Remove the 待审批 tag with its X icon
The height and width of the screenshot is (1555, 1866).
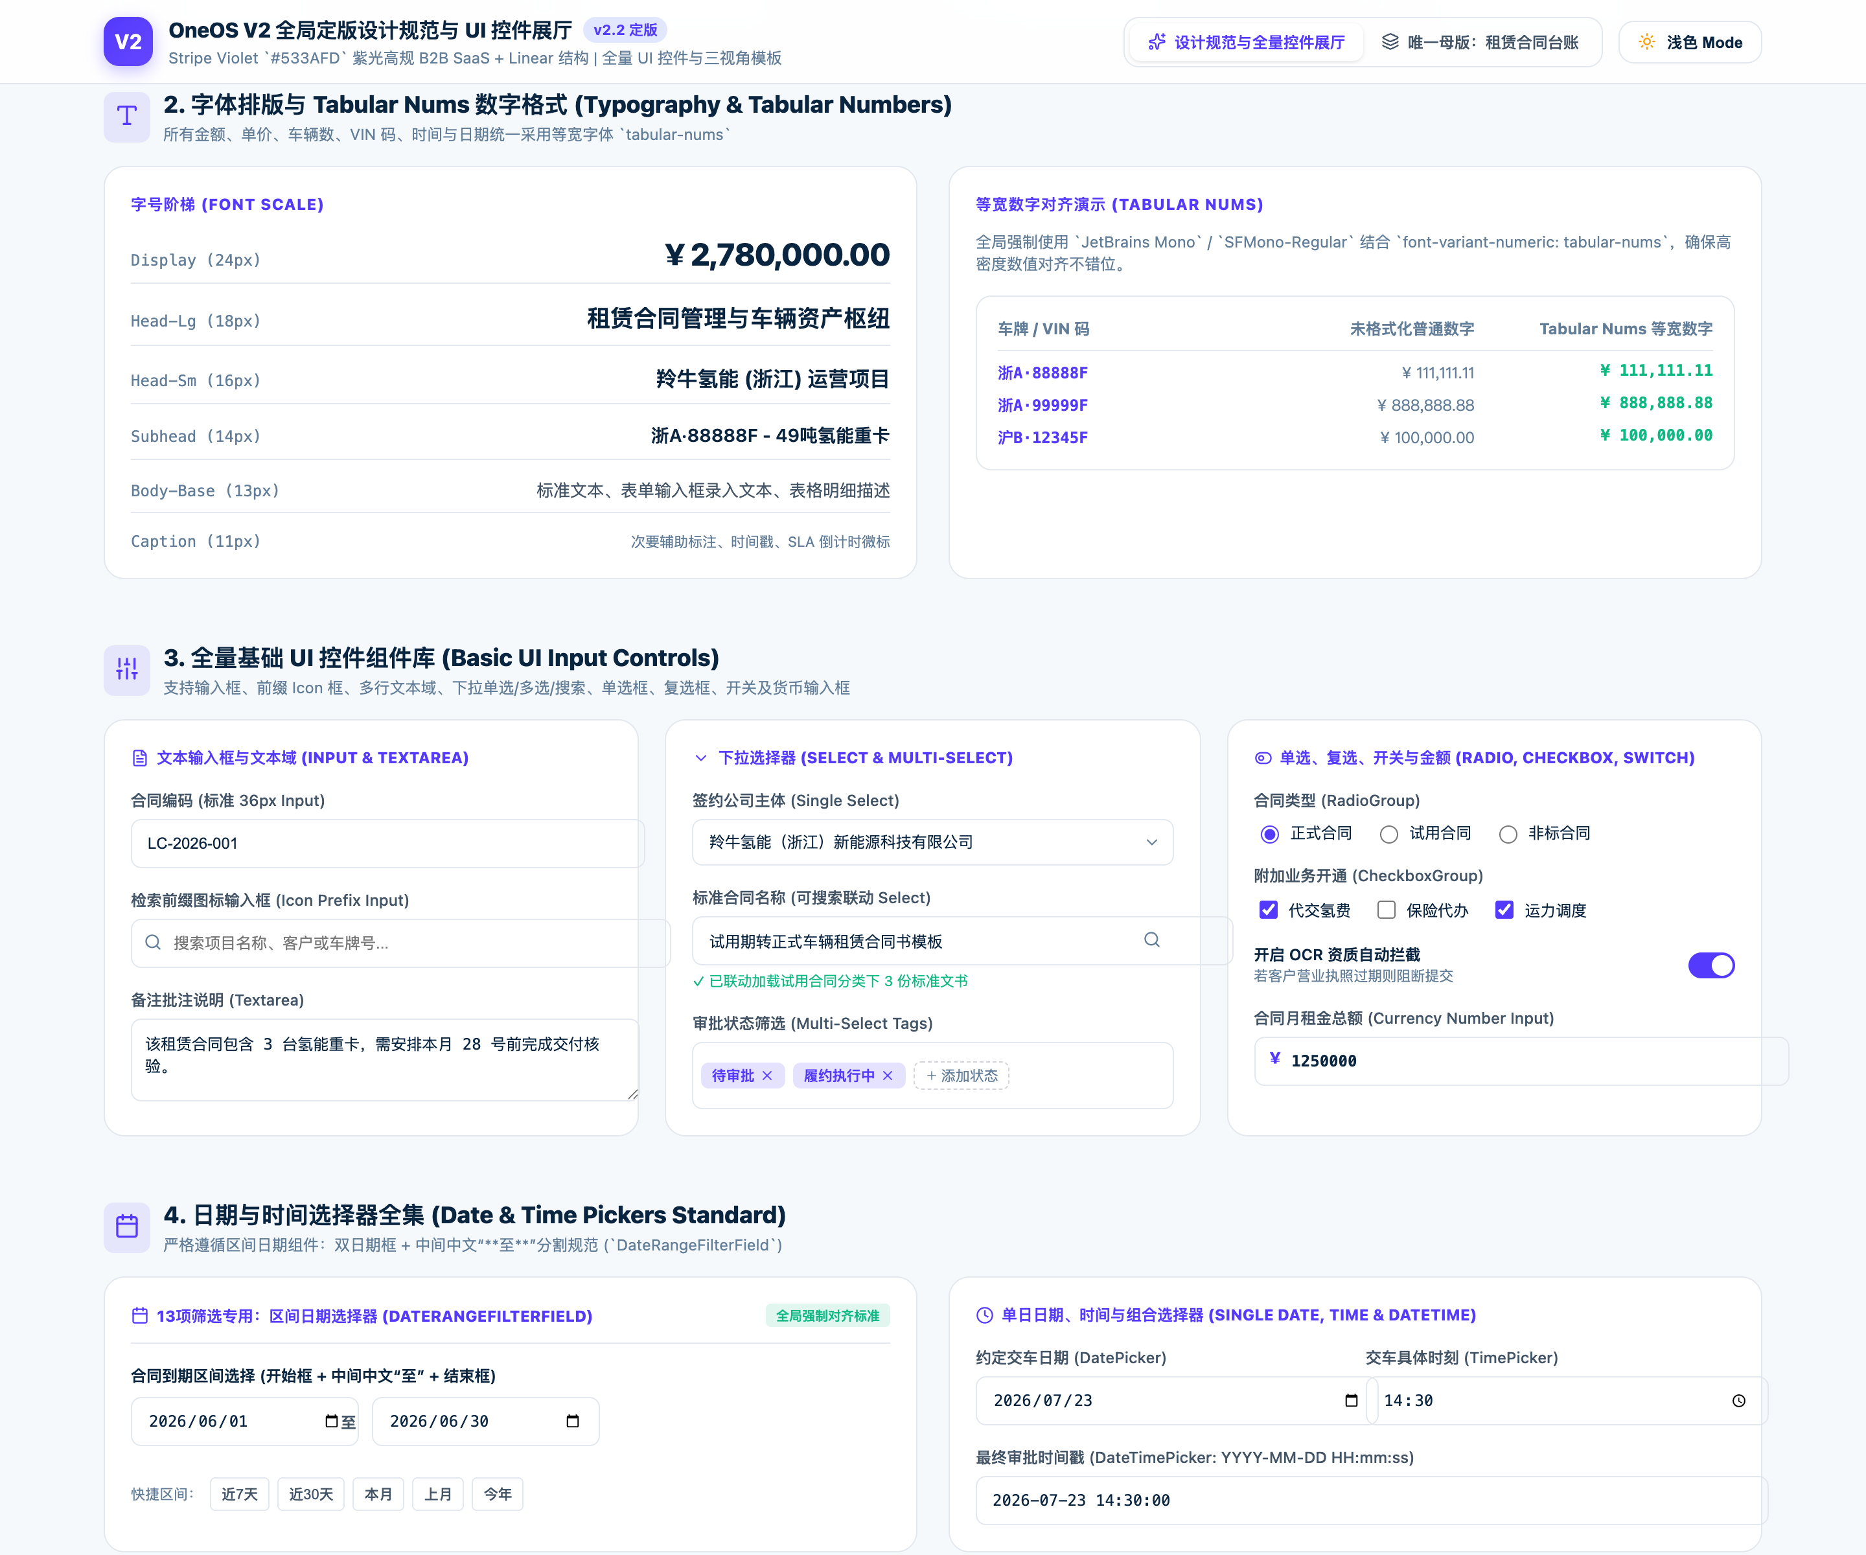(767, 1075)
